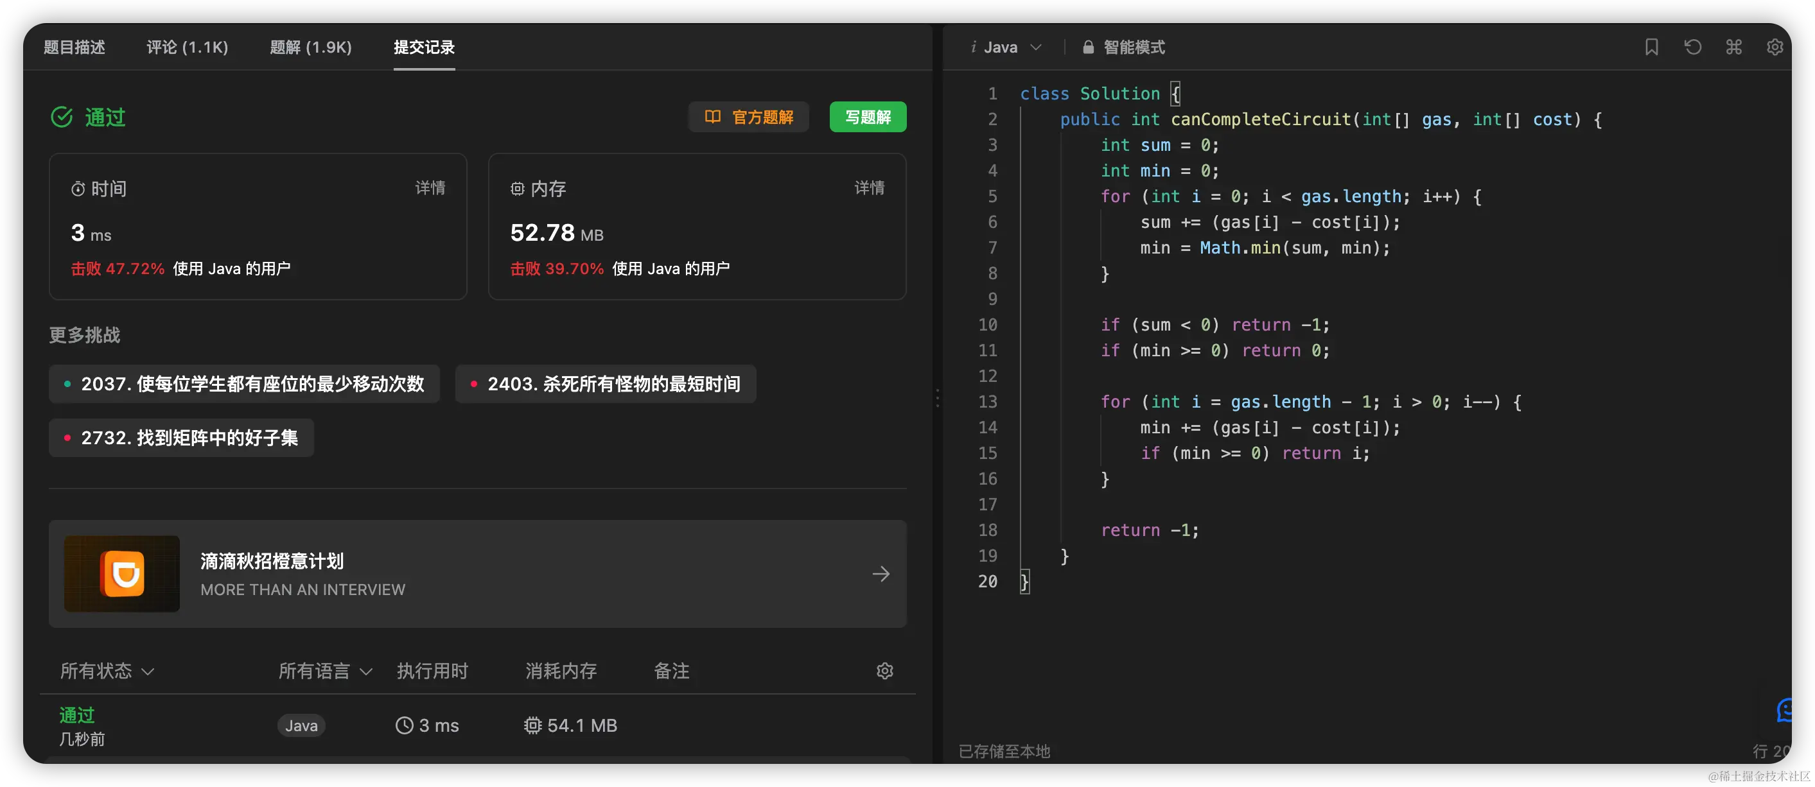Click the submissions table settings gear
Image resolution: width=1815 pixels, height=787 pixels.
(884, 671)
